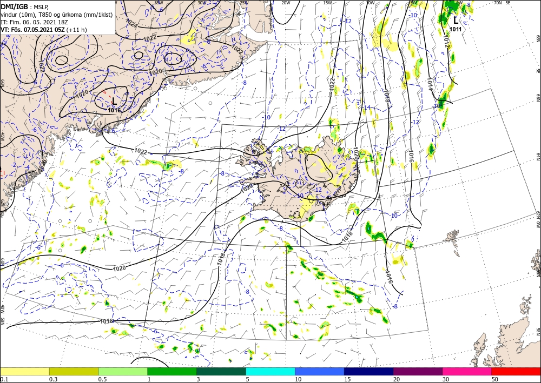541x383 pixels.
Task: Click the pink 30–50 legend band
Action: [x=467, y=371]
